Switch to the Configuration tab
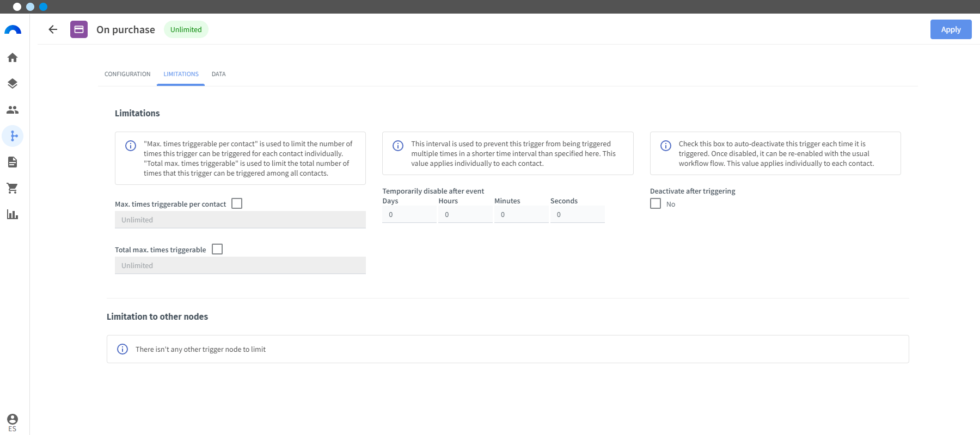 [x=127, y=74]
